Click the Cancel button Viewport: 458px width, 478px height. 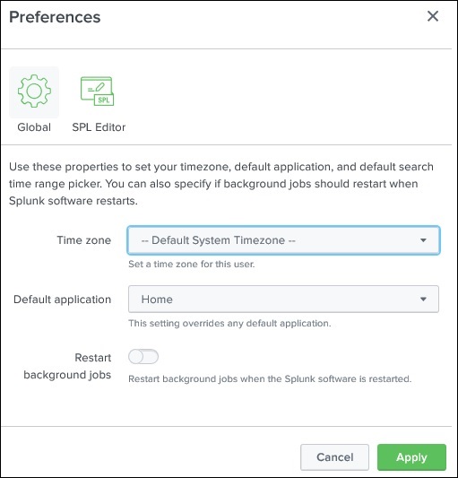coord(334,457)
